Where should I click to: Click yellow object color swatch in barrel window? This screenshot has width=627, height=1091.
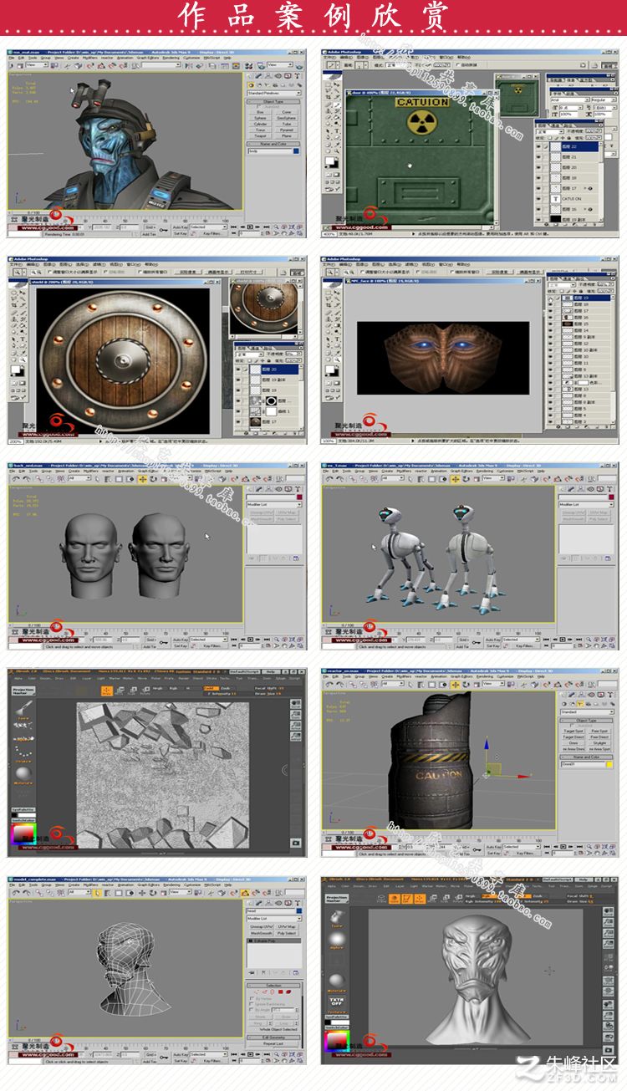point(609,763)
